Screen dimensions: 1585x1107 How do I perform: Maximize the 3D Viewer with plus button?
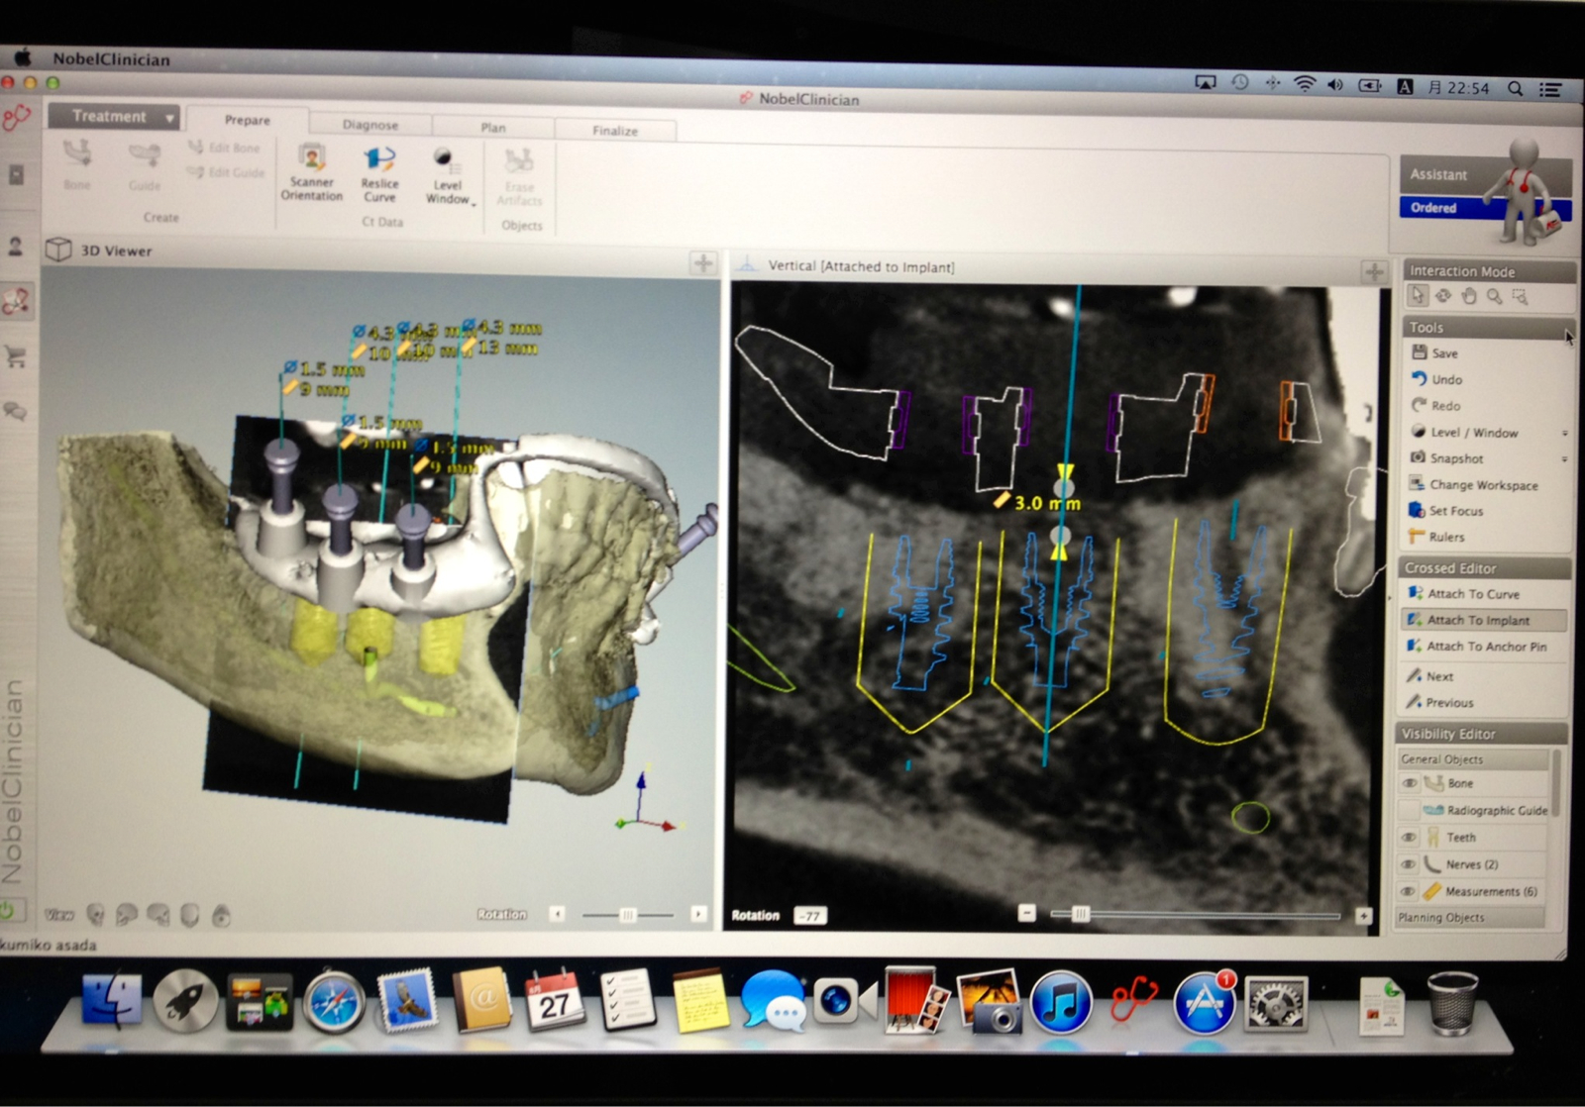point(703,262)
